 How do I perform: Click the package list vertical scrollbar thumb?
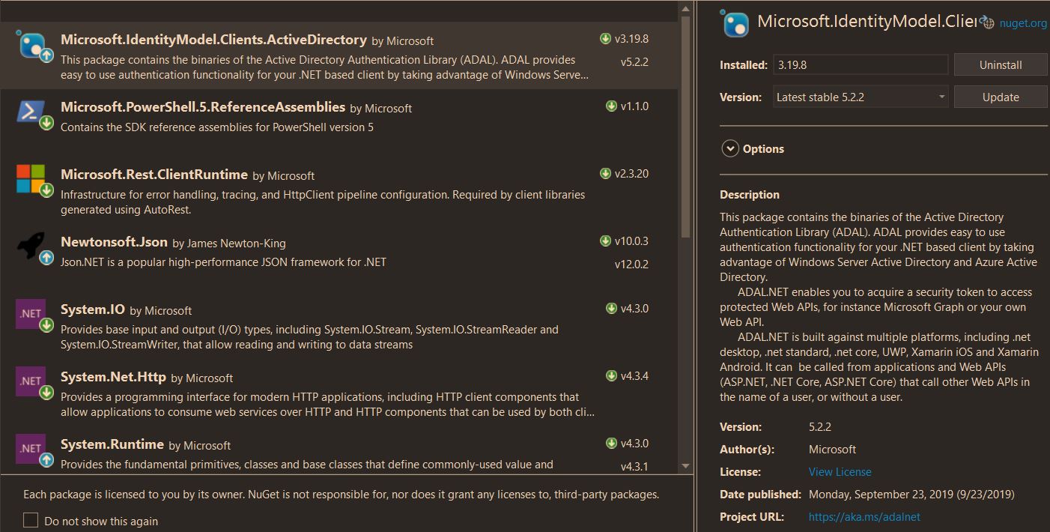(685, 126)
